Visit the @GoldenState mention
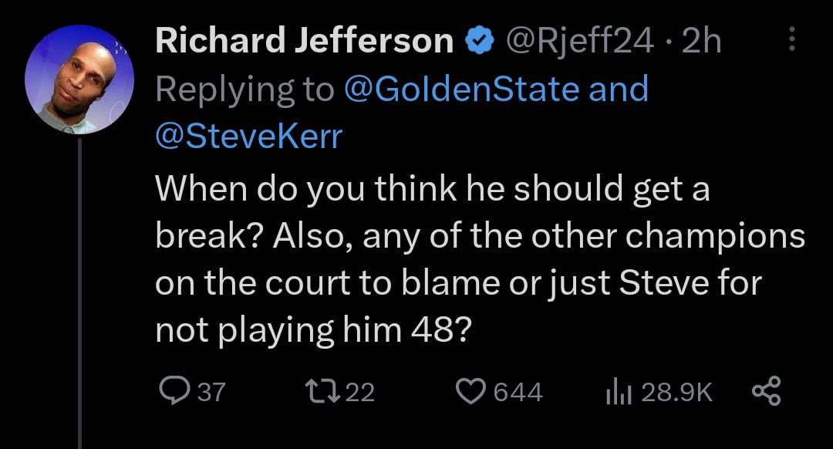This screenshot has width=833, height=449. (460, 89)
